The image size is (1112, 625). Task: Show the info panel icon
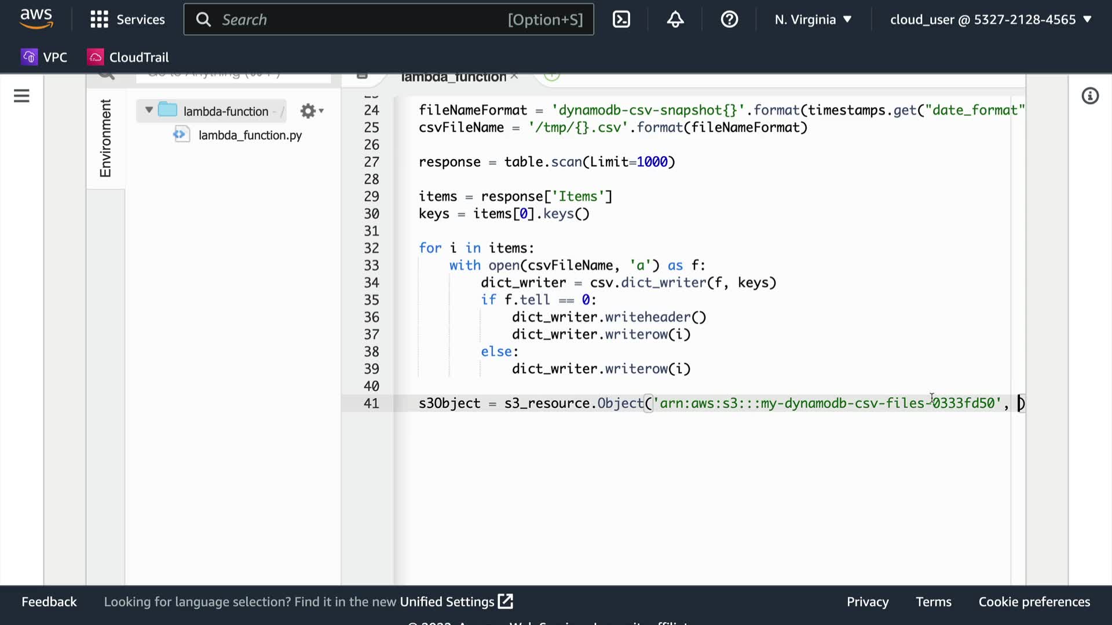[1090, 96]
